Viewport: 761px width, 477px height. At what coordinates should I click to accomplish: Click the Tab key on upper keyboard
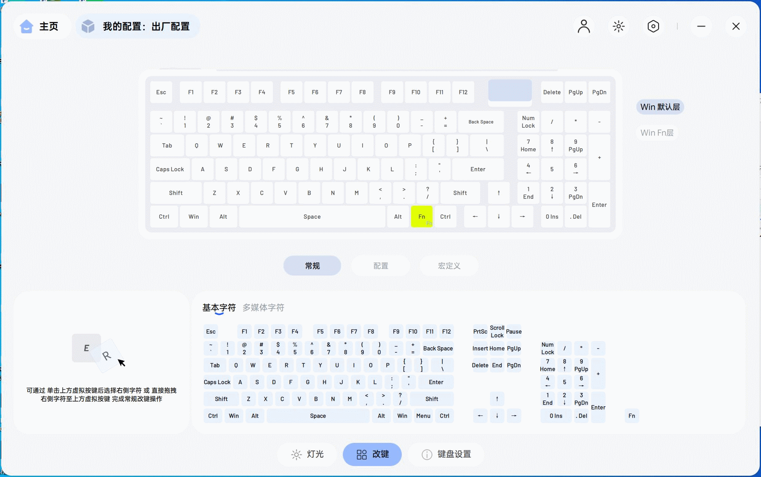point(167,145)
